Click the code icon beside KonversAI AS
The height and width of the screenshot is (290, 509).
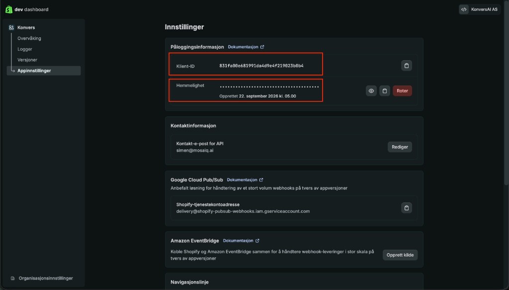tap(464, 9)
